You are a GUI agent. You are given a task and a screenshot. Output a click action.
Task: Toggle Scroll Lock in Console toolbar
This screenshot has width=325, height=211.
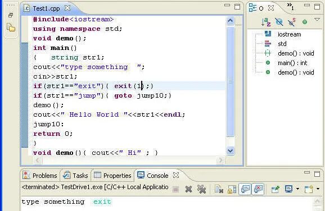pos(232,189)
